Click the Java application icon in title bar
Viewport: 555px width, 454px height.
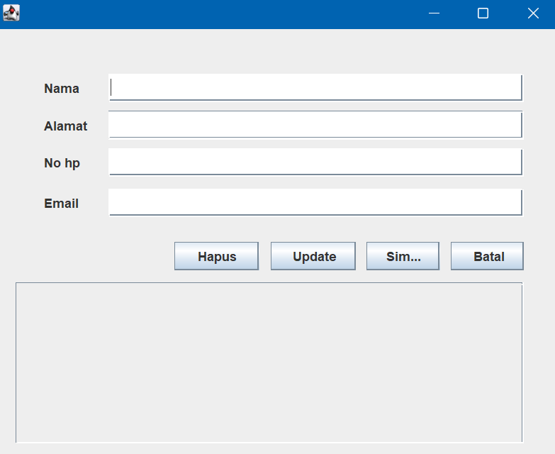click(11, 13)
